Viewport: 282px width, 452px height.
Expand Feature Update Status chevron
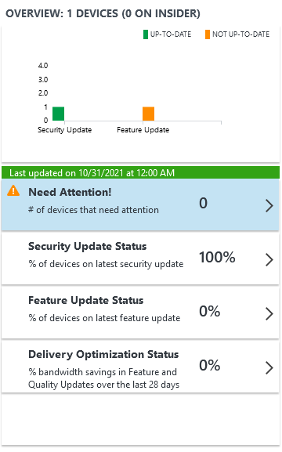point(269,314)
